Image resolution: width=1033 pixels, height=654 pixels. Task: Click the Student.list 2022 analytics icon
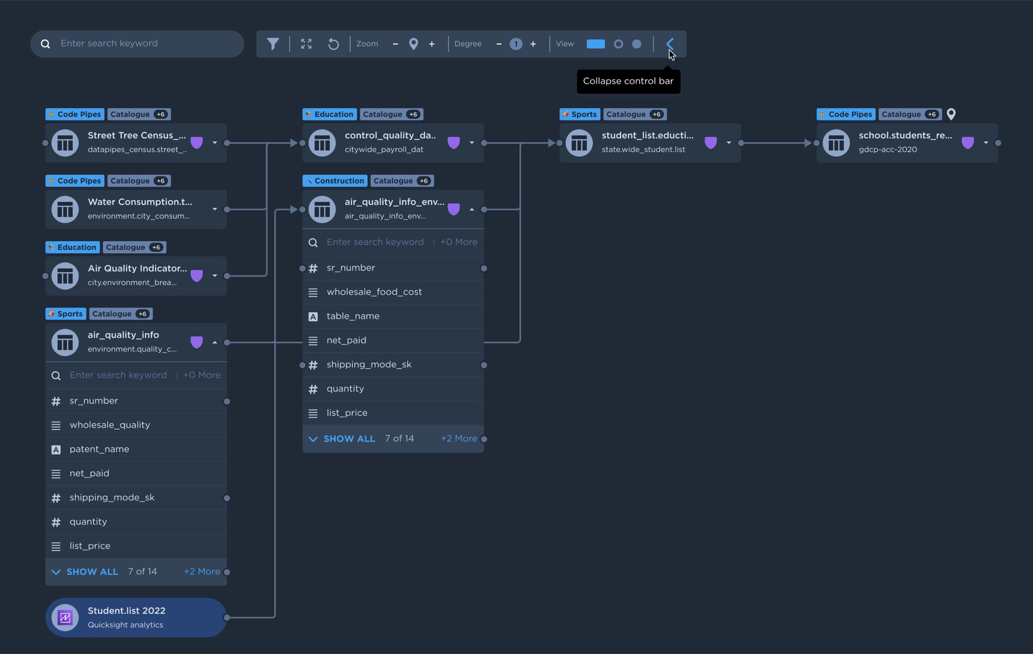(x=65, y=617)
